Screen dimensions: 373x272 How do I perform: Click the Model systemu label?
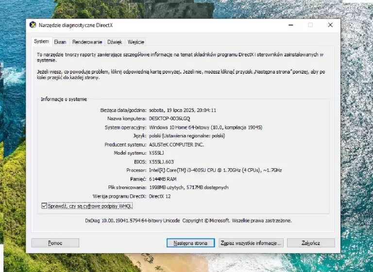(130, 153)
